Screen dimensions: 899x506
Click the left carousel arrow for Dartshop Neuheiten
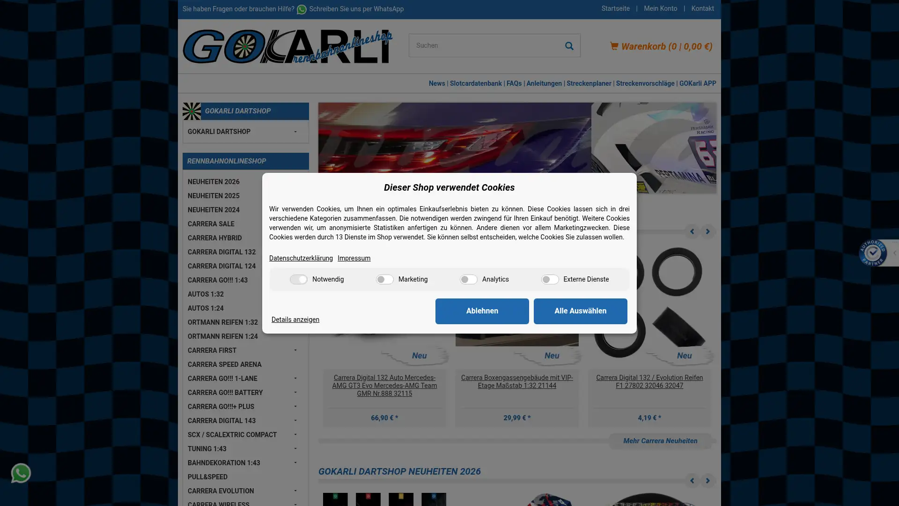click(x=692, y=480)
